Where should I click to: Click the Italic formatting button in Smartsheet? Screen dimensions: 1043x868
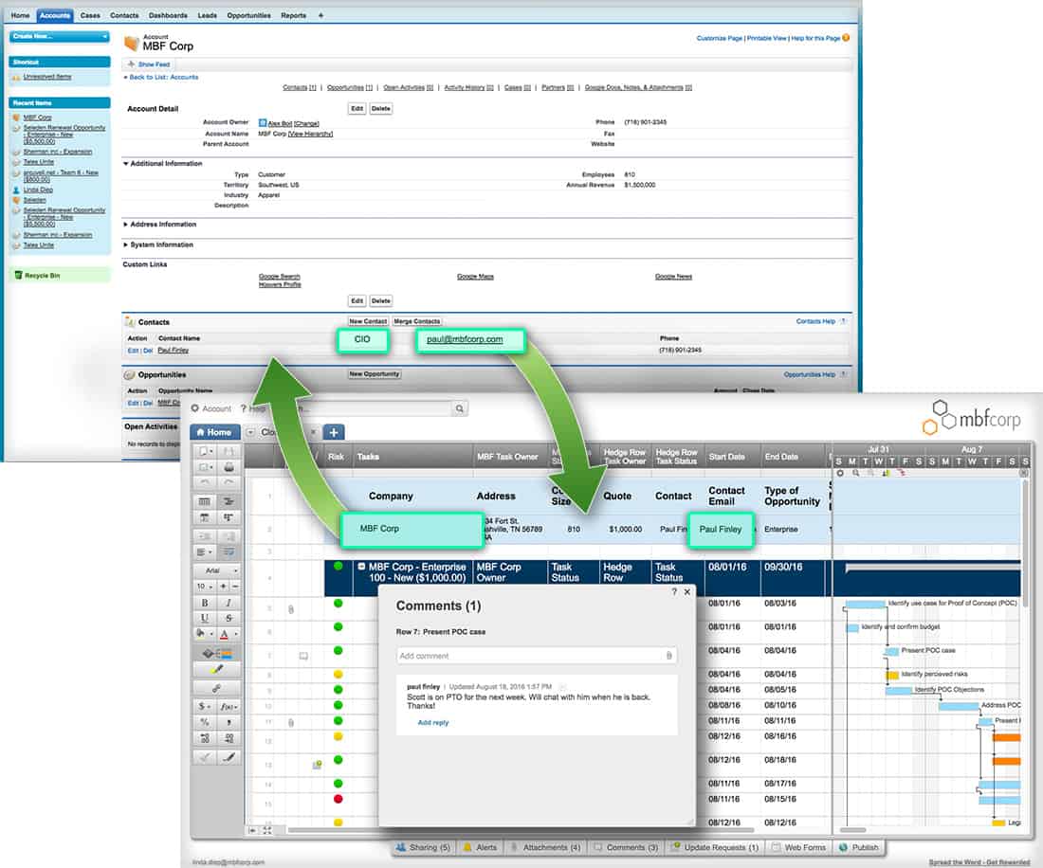(x=229, y=602)
